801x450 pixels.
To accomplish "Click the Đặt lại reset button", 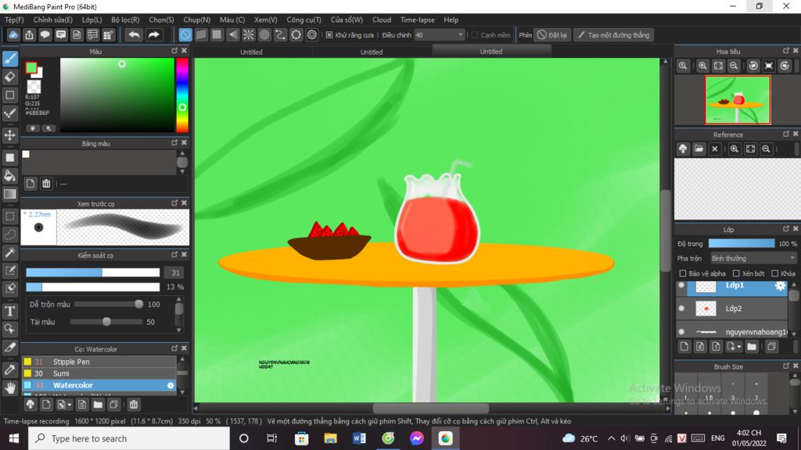I will (552, 35).
